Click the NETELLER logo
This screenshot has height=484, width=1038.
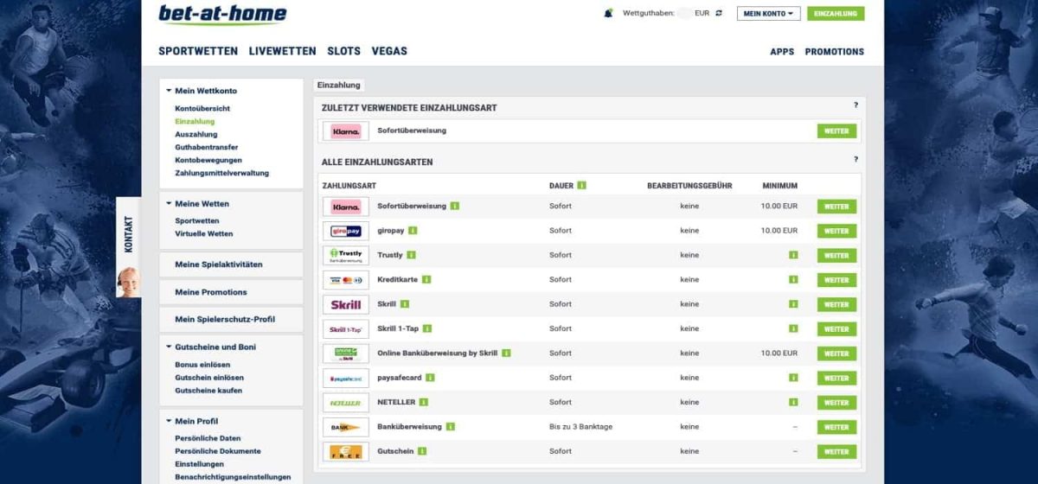pyautogui.click(x=346, y=403)
